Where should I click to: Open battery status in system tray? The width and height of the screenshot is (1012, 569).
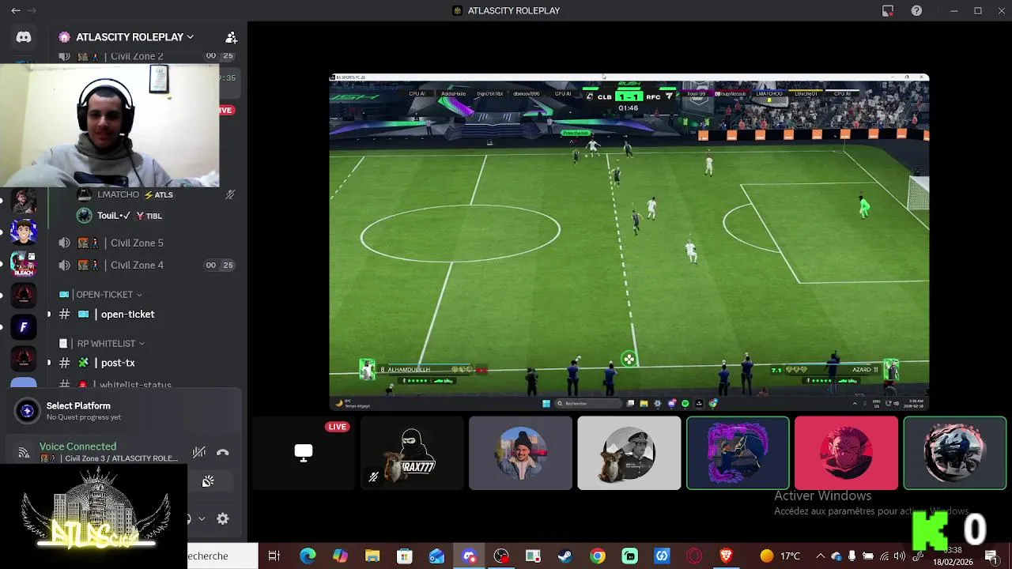[868, 556]
